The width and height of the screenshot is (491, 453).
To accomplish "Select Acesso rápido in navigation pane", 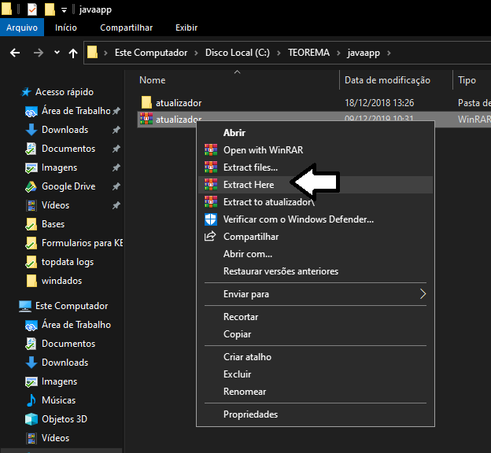I will (65, 92).
